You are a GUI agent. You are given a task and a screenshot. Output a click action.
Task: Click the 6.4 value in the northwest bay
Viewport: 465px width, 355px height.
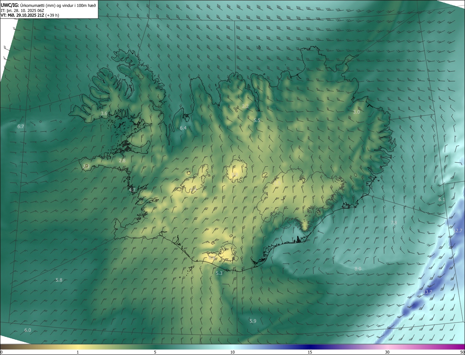point(183,128)
